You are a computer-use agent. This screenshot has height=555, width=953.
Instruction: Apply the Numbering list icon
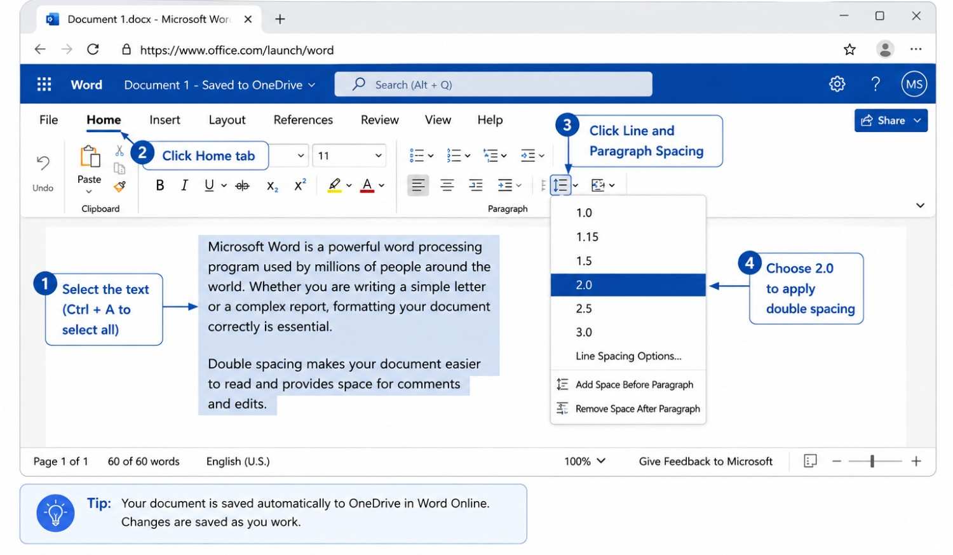[x=454, y=156]
